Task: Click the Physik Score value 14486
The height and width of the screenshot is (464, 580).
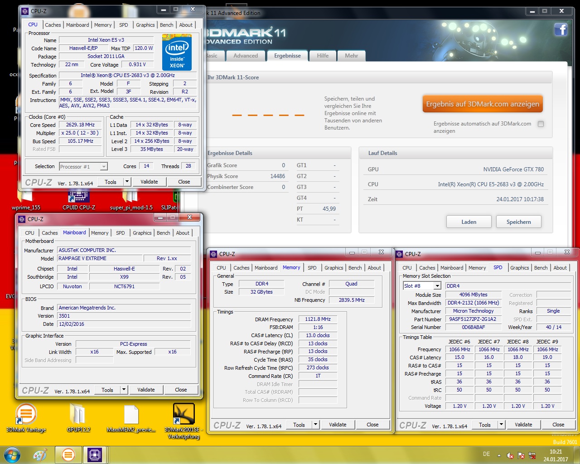Action: pos(277,176)
